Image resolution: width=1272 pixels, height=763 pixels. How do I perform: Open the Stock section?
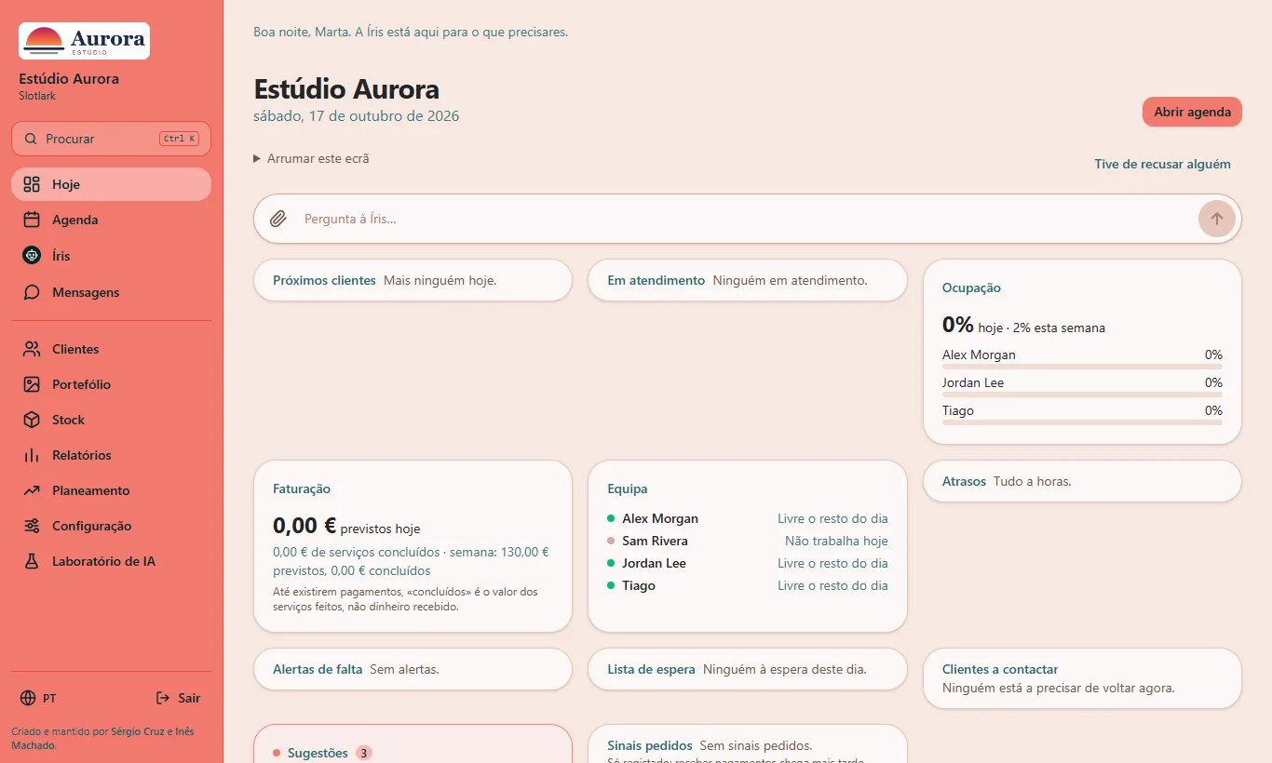click(111, 420)
